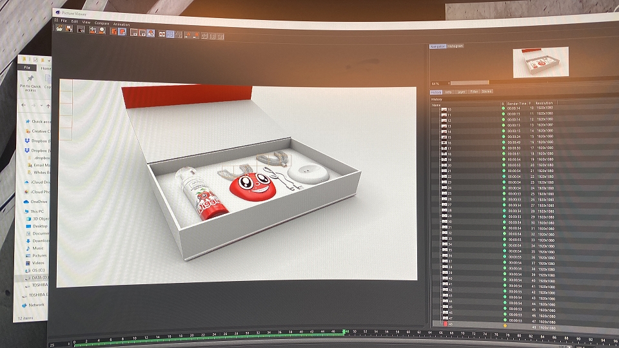619x348 pixels.
Task: Toggle the AB compare icon
Action: pyautogui.click(x=162, y=34)
